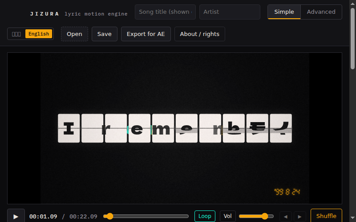The width and height of the screenshot is (356, 222).
Task: Toggle the Loop button
Action: [x=205, y=216]
